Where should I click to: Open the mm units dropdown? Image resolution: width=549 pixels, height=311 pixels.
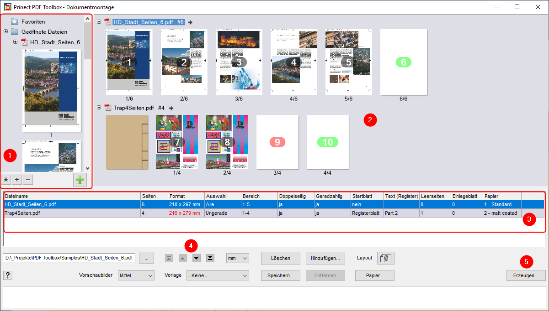coord(238,258)
